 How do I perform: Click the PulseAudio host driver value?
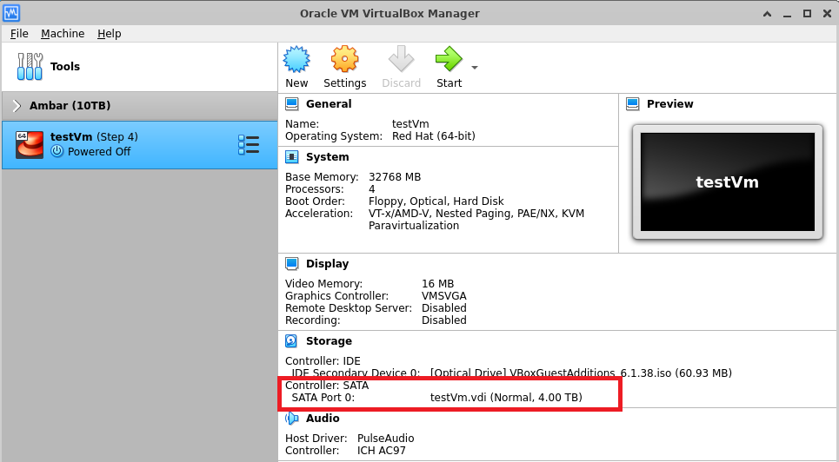click(x=386, y=439)
